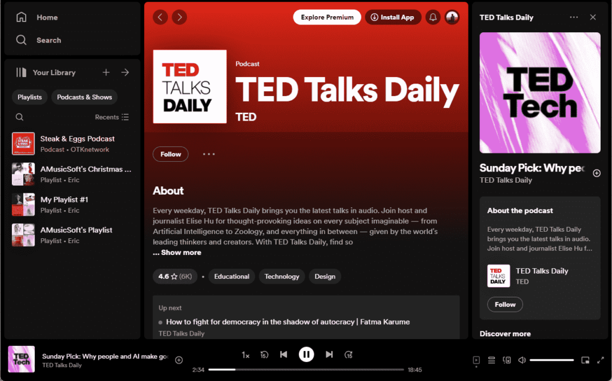
Task: Mute the volume with the speaker icon
Action: tap(522, 360)
